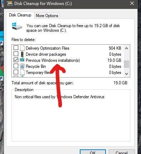Check the Recycle Bin checkbox

[x=16, y=66]
